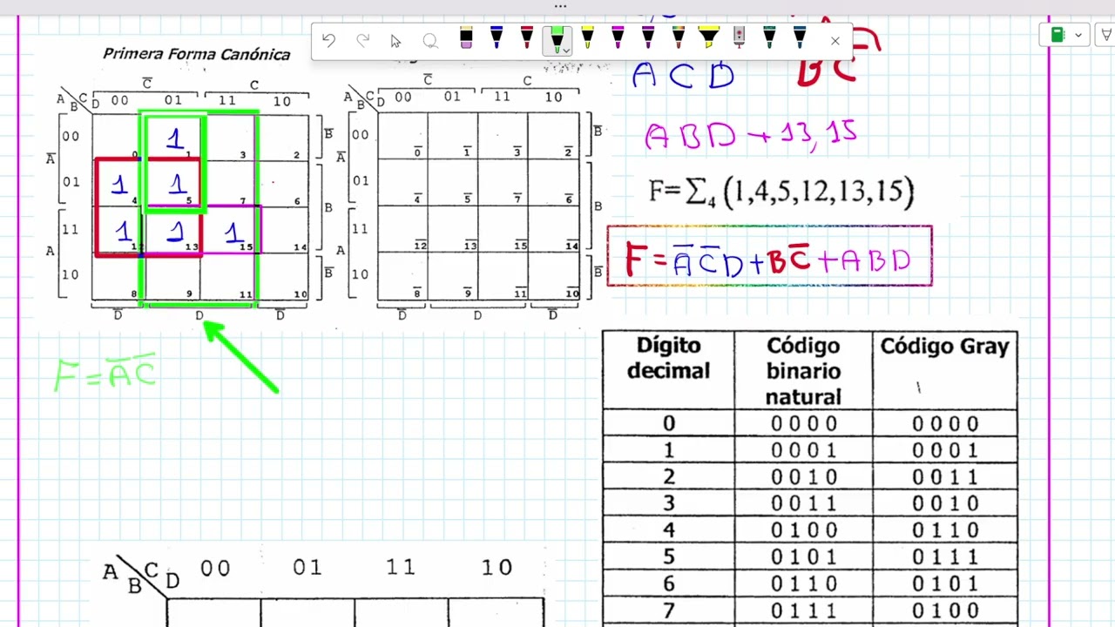The width and height of the screenshot is (1115, 627).
Task: Select the blue pen
Action: tap(497, 37)
